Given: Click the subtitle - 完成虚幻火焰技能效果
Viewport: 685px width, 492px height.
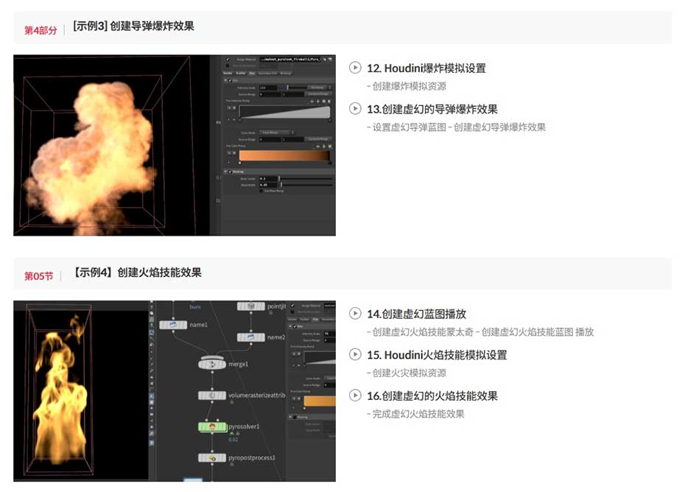Looking at the screenshot, I should pos(415,414).
